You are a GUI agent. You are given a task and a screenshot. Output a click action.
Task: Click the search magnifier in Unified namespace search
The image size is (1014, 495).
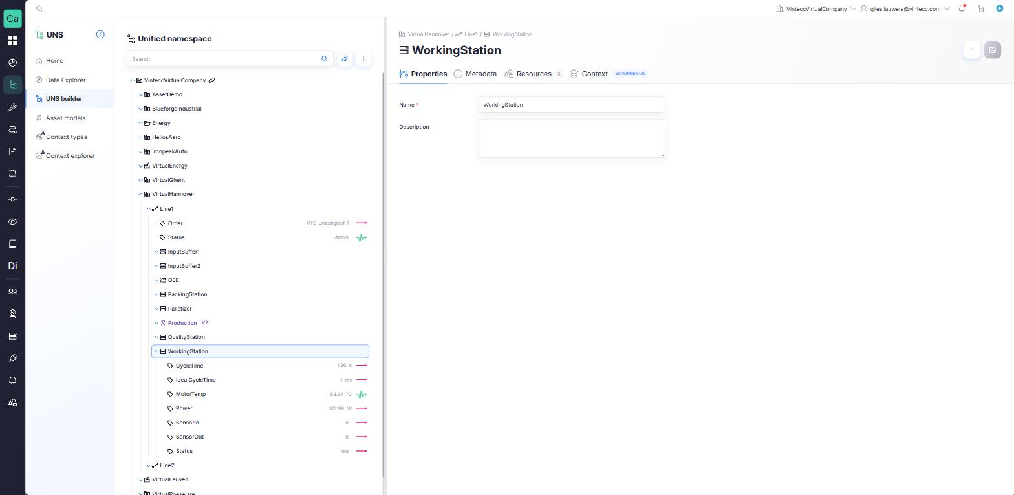(325, 59)
